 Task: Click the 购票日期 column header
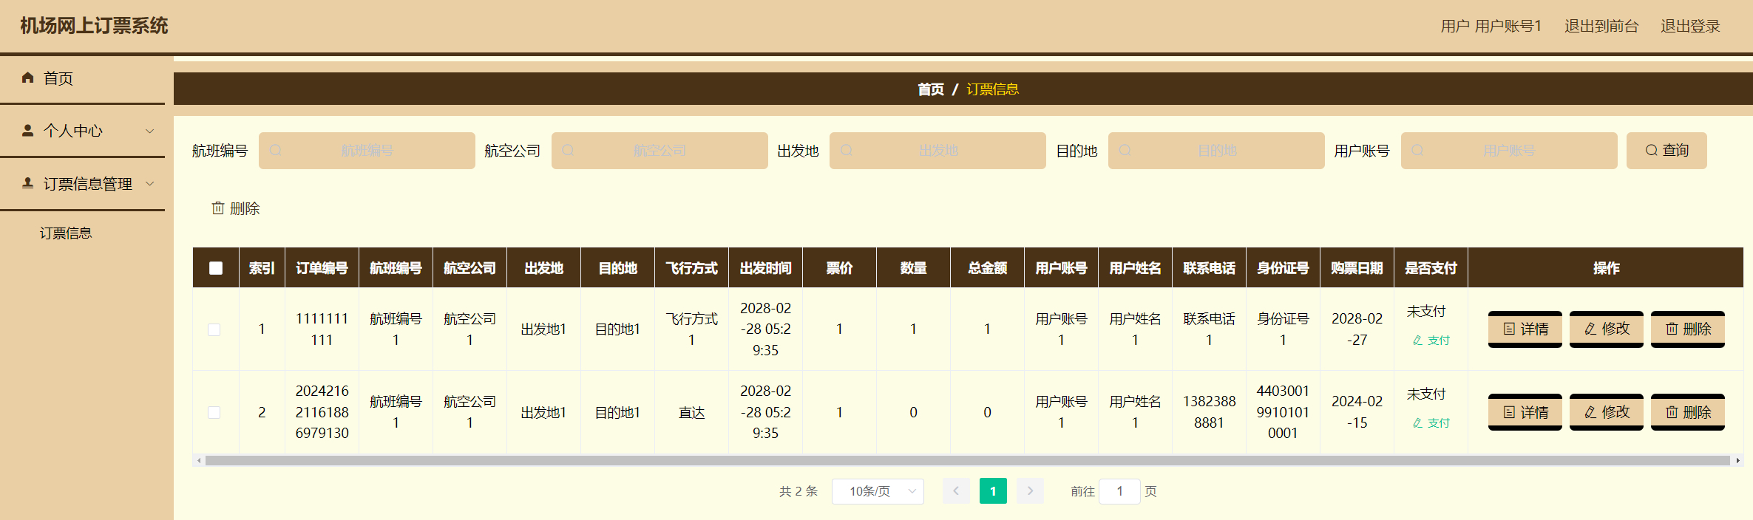(1357, 268)
